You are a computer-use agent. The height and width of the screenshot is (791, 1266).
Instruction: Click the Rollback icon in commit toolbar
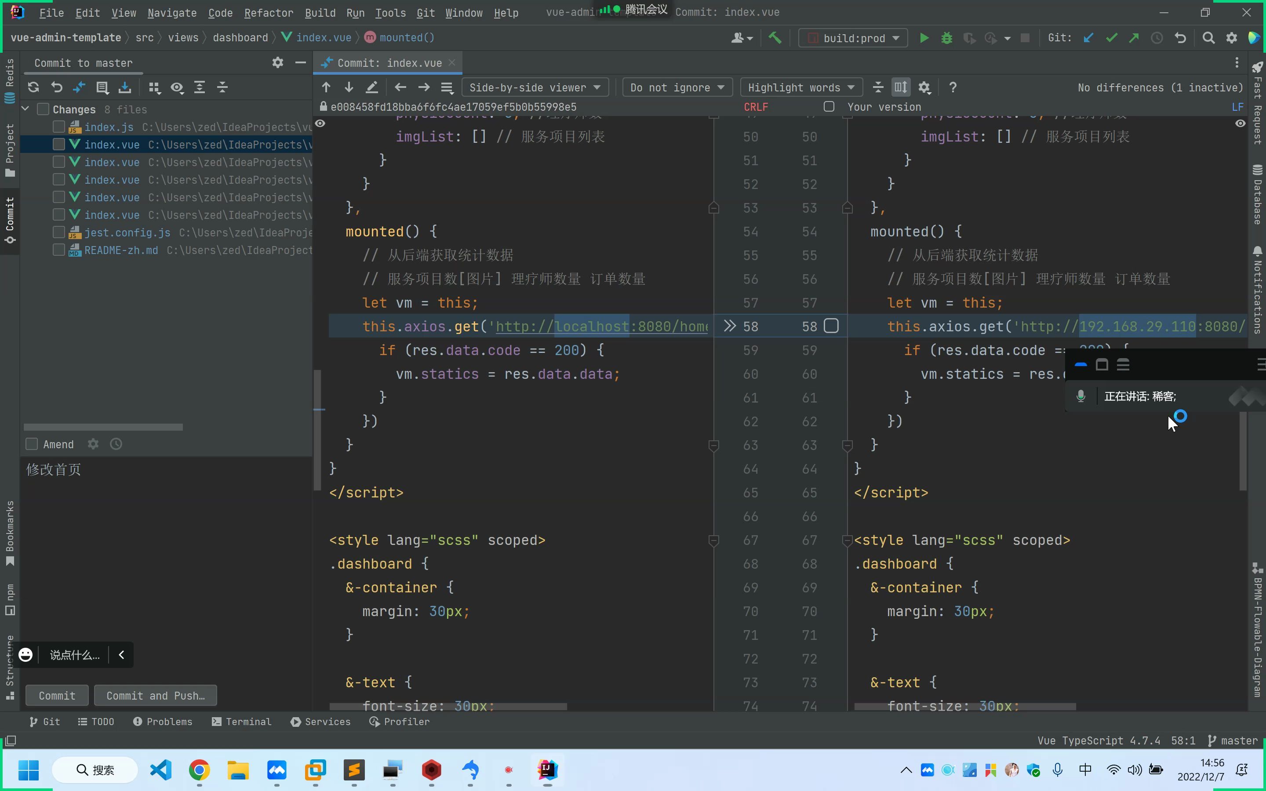pyautogui.click(x=57, y=87)
